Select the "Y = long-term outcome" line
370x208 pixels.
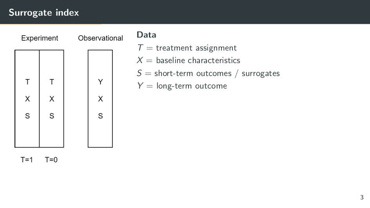182,86
